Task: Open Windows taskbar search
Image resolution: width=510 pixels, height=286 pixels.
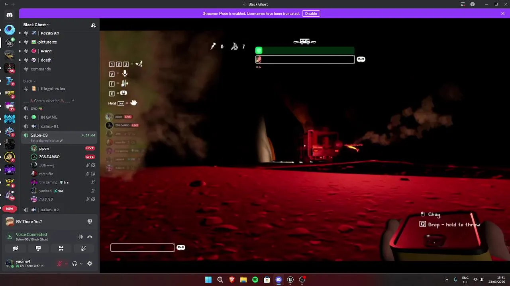Action: click(220, 280)
